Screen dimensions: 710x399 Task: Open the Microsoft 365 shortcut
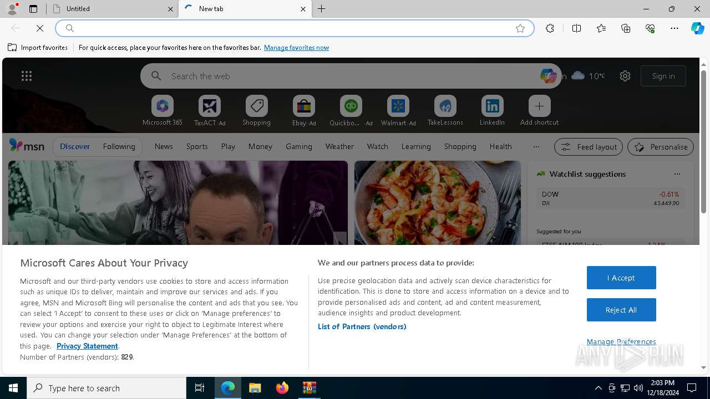[x=162, y=111]
